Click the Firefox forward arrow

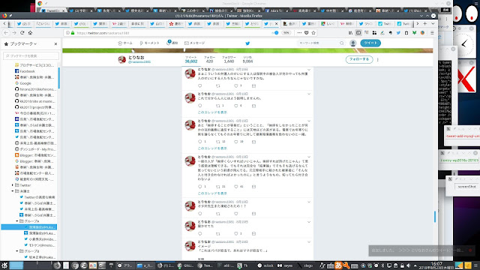point(14,33)
